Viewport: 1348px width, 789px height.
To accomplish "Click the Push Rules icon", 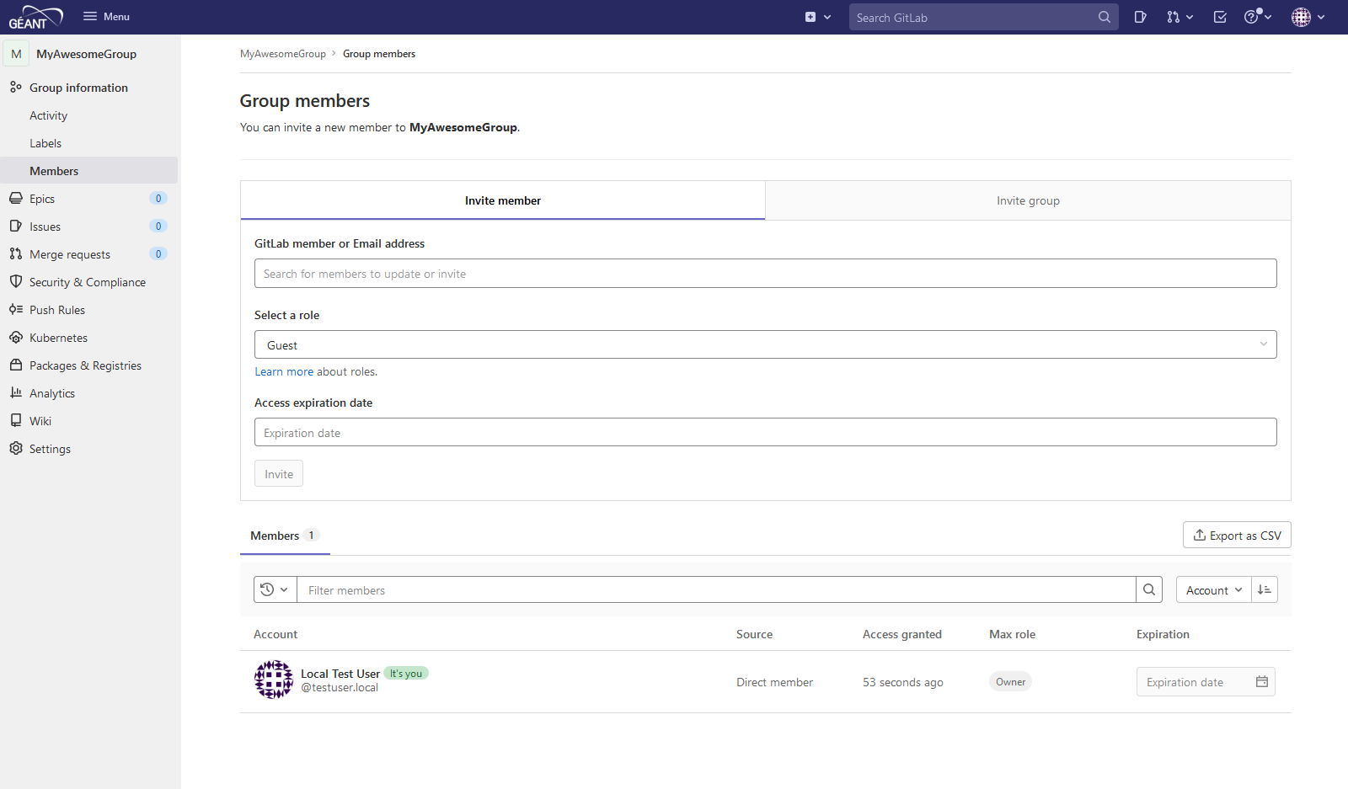I will [15, 310].
